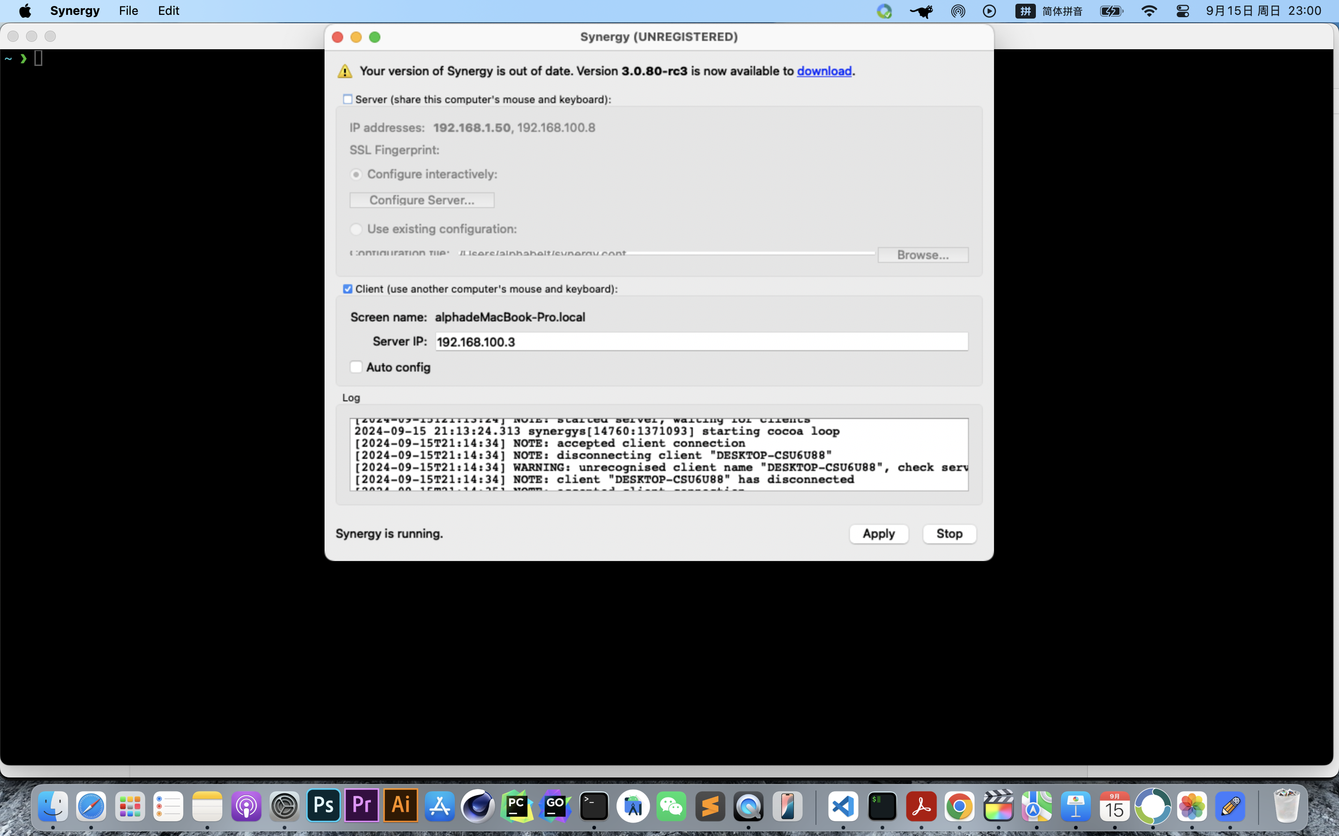Open the black Terminal icon in the dock
Image resolution: width=1339 pixels, height=836 pixels.
point(594,806)
